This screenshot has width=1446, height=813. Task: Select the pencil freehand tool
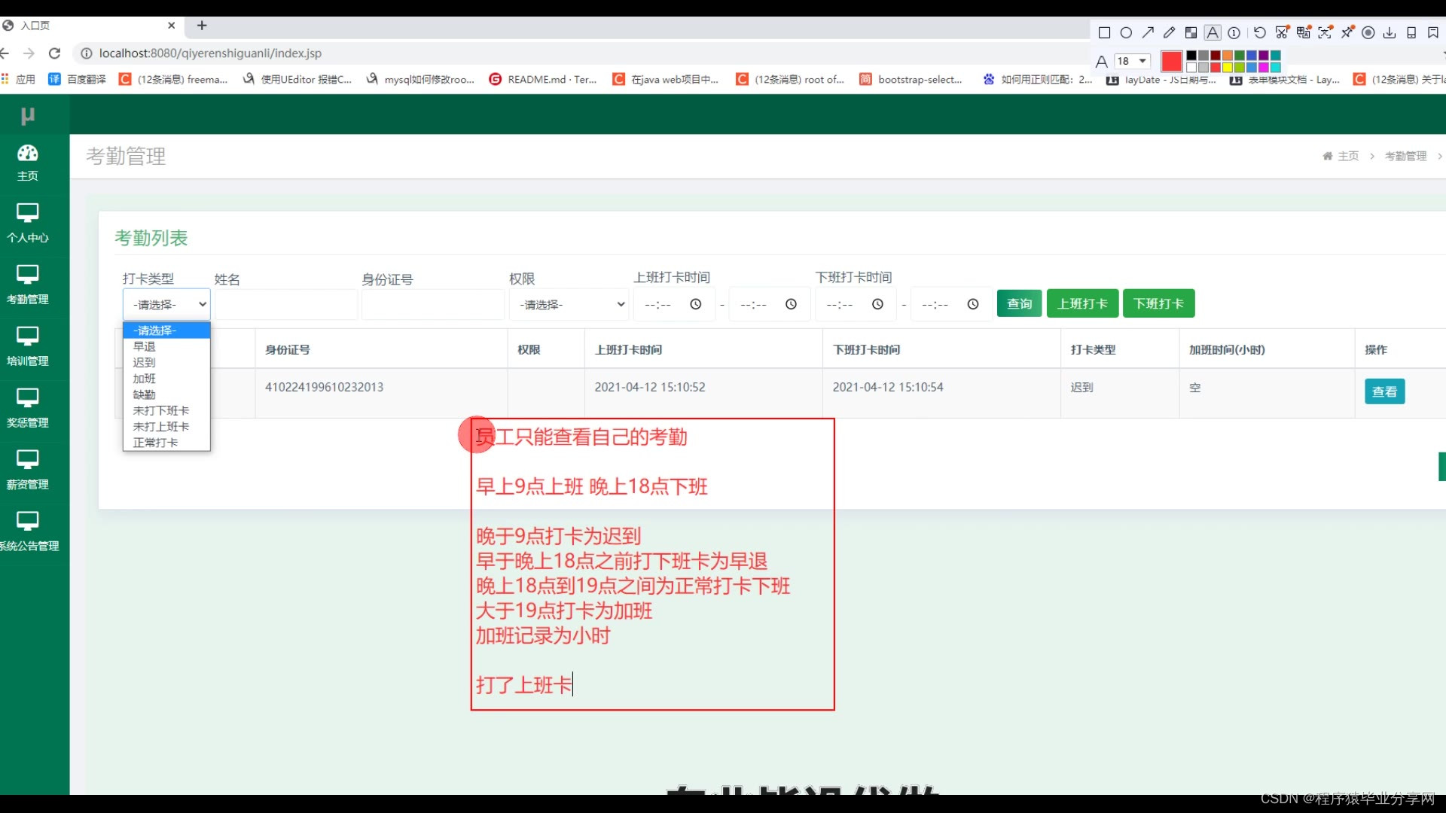pyautogui.click(x=1169, y=32)
